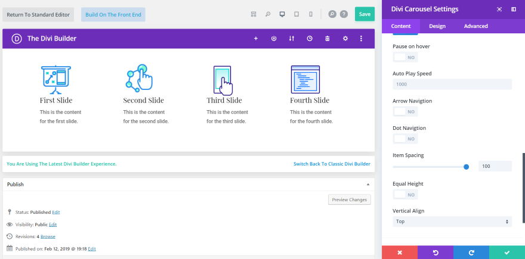Screen dimensions: 525x259
Task: Click the "Second Slide" heading
Action: click(x=143, y=100)
